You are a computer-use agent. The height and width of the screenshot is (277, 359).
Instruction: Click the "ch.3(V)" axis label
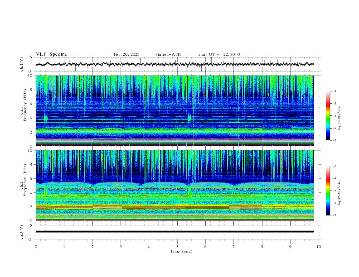coord(22,232)
